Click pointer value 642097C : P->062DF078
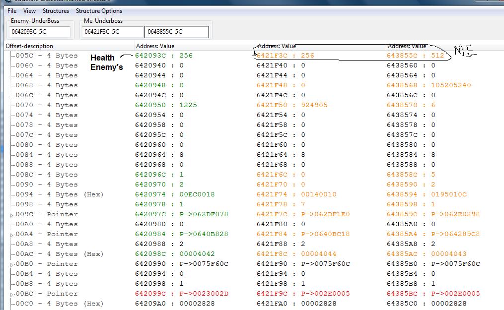 181,214
